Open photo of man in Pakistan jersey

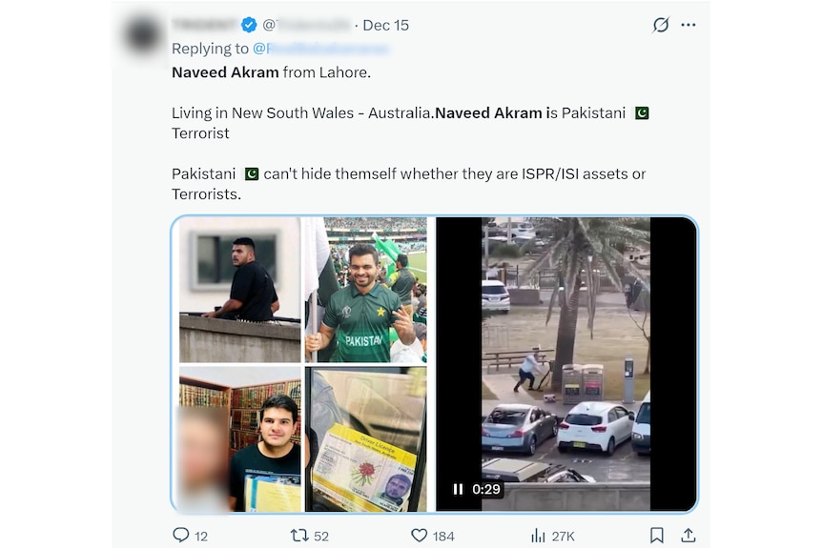[366, 290]
